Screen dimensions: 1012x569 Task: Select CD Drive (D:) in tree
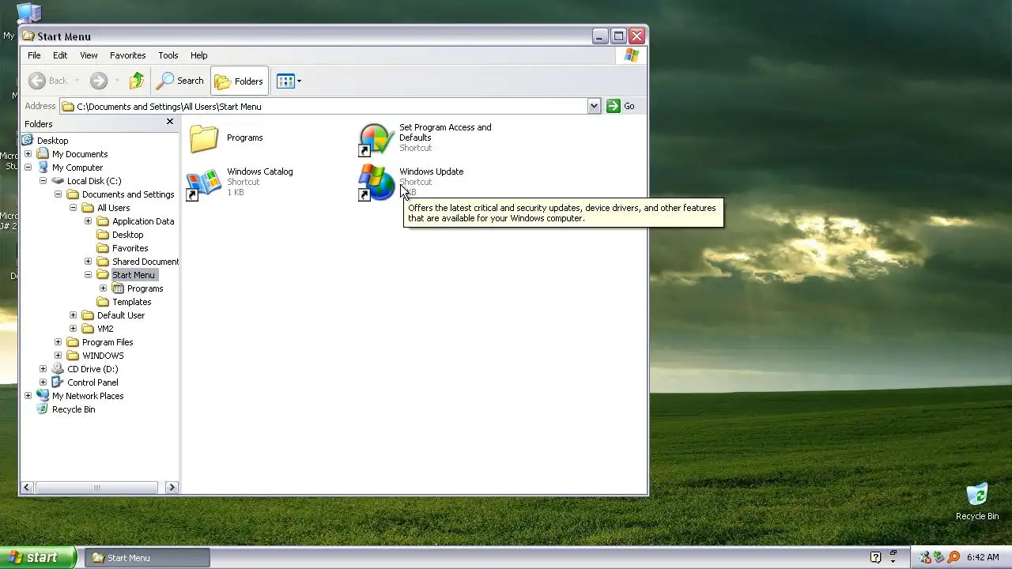(x=93, y=369)
